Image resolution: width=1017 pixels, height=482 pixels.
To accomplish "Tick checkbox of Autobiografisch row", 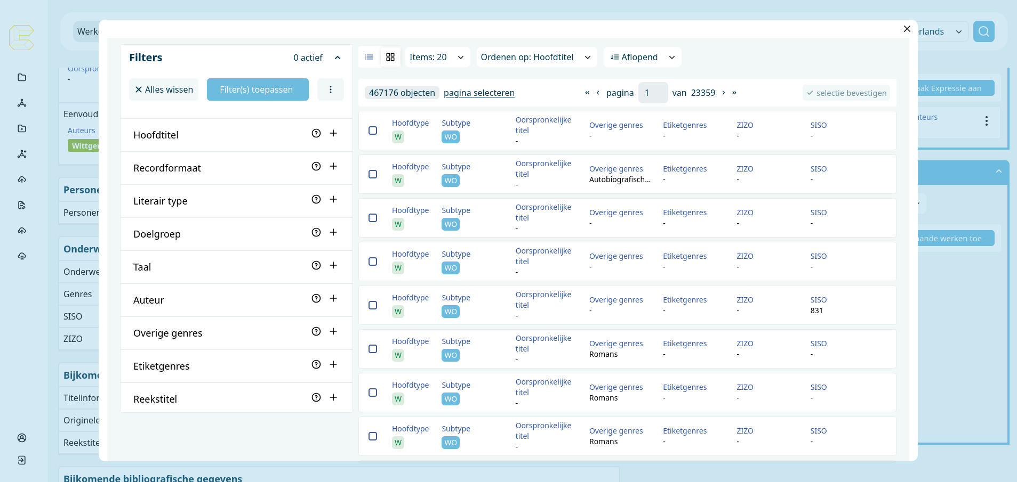I will tap(373, 174).
